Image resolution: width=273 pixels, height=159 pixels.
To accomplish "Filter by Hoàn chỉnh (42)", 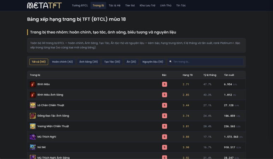I will click(x=62, y=62).
